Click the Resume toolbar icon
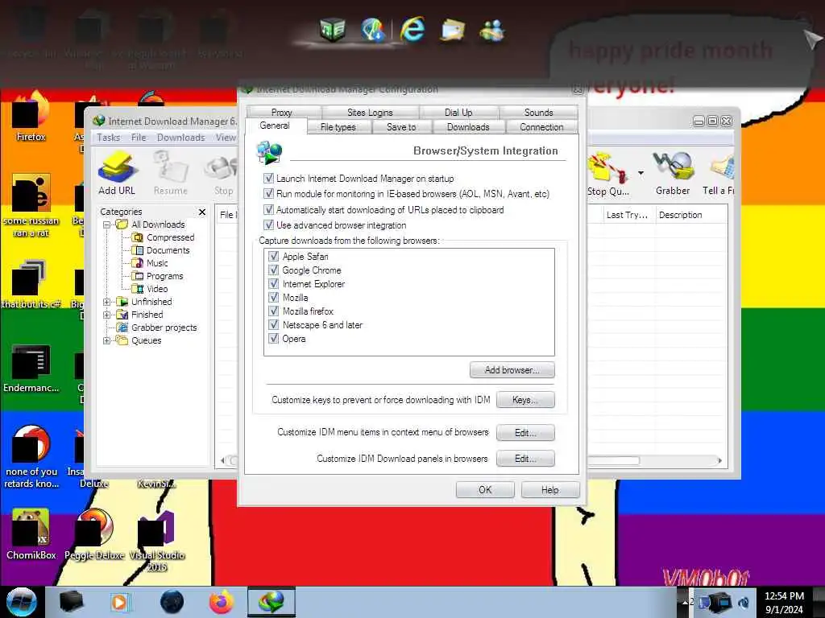This screenshot has width=825, height=618. pos(171,173)
